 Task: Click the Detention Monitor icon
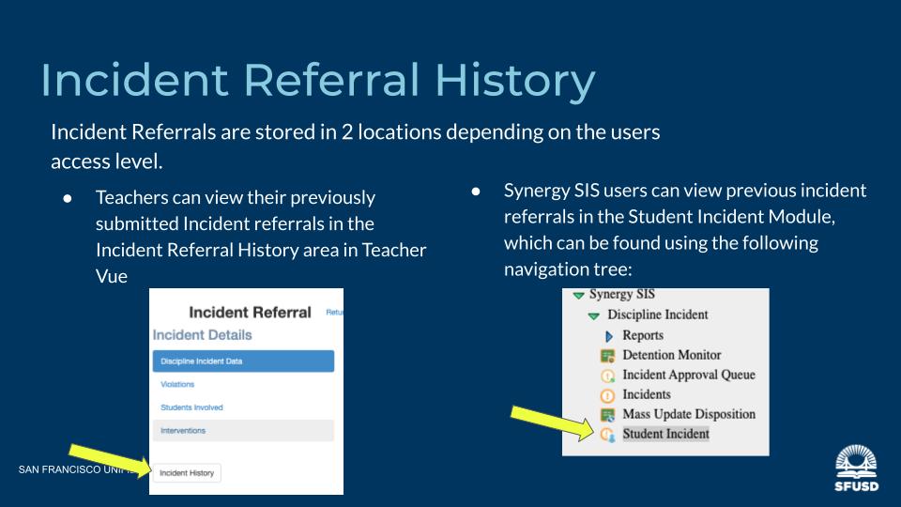click(606, 356)
